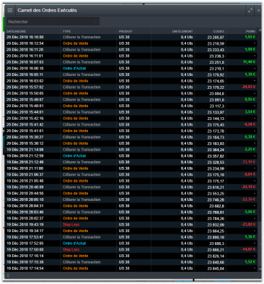The image size is (264, 284).
Task: Sort by the PRODUIT column header
Action: [x=126, y=31]
